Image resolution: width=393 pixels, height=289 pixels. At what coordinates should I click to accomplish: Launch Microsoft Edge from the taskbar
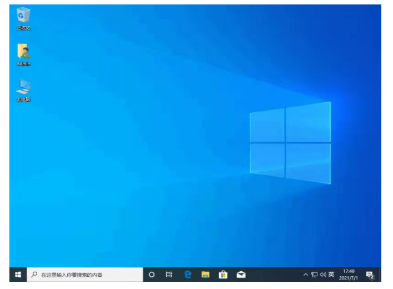pos(188,275)
